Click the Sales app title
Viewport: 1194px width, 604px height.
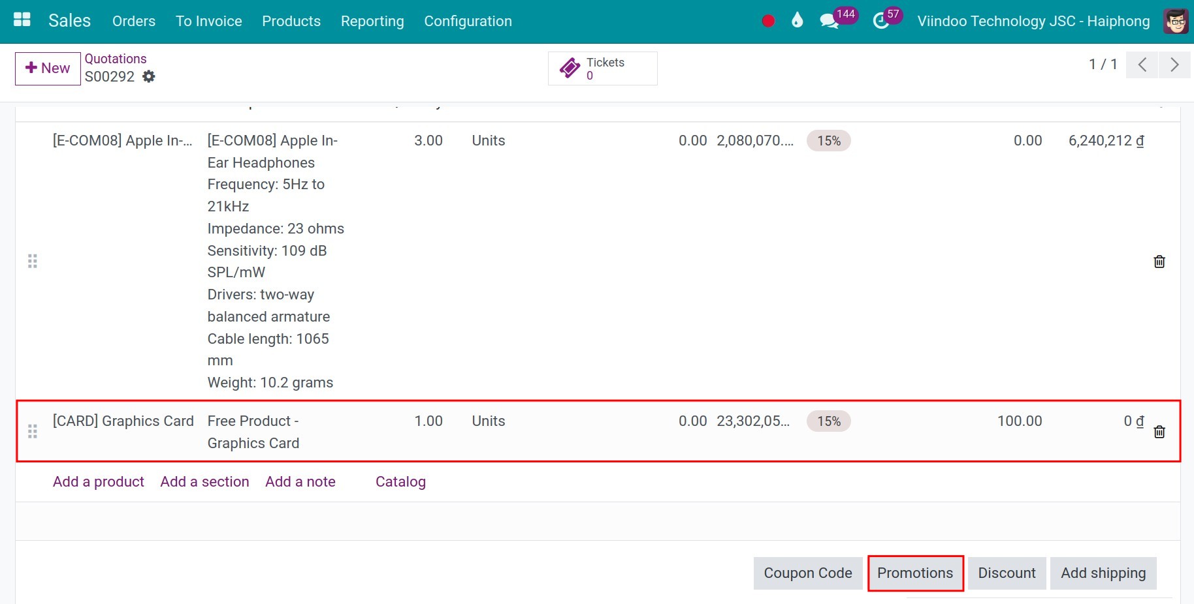coord(69,21)
